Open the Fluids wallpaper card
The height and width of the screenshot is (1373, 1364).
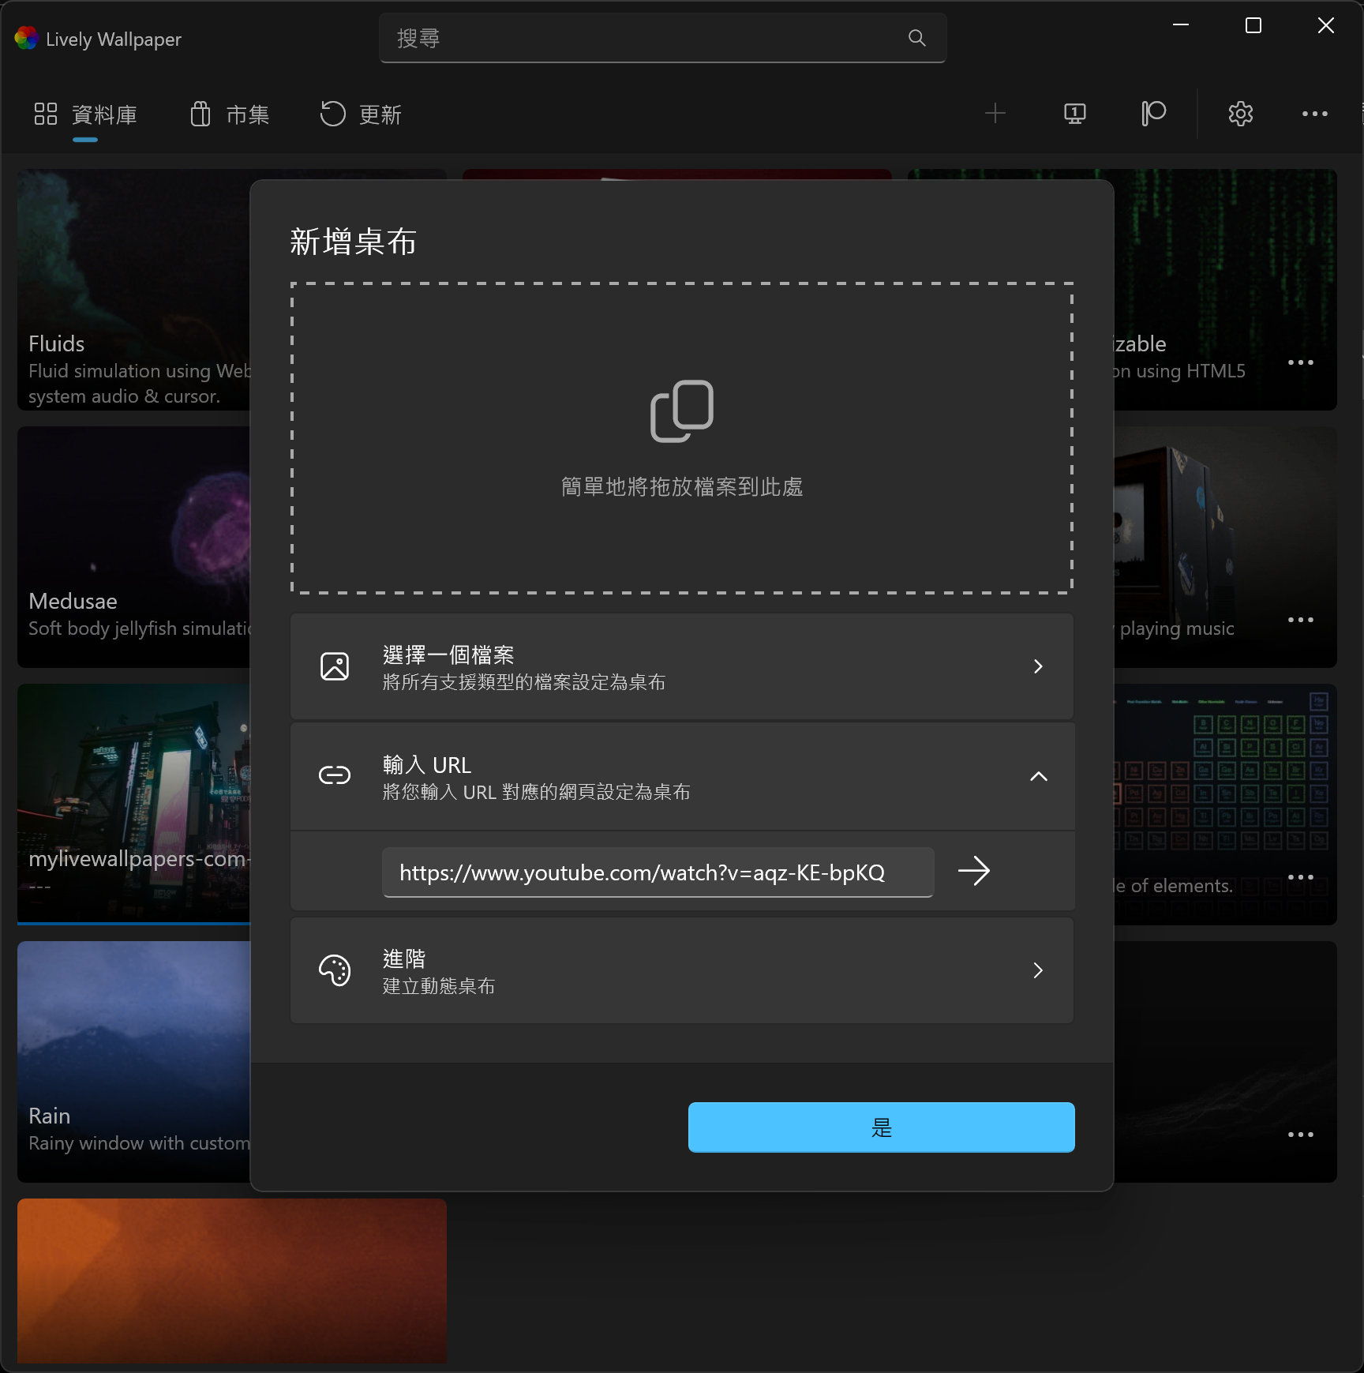tap(134, 290)
